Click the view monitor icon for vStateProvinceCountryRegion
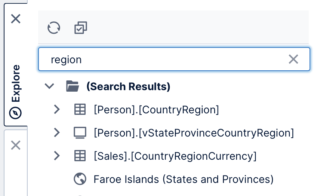 (80, 133)
